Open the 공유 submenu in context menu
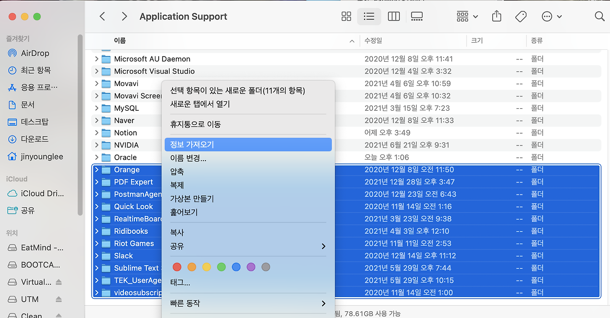This screenshot has height=318, width=610. pyautogui.click(x=248, y=246)
